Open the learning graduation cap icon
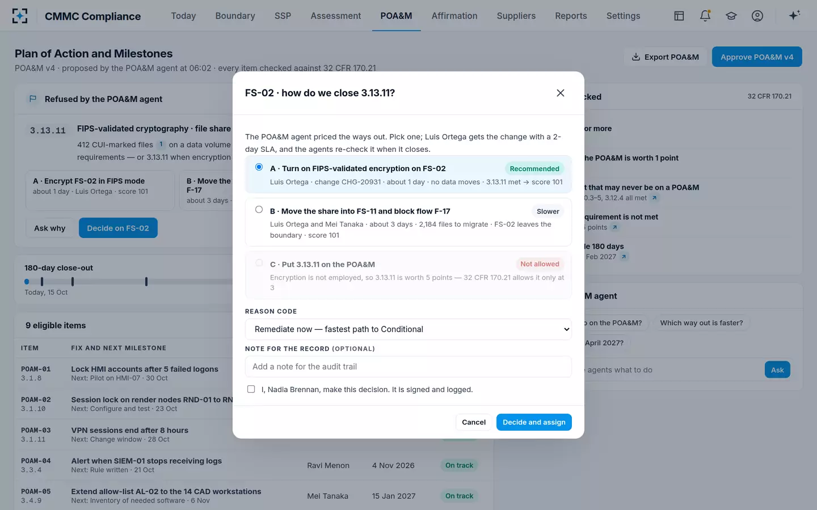 point(731,16)
